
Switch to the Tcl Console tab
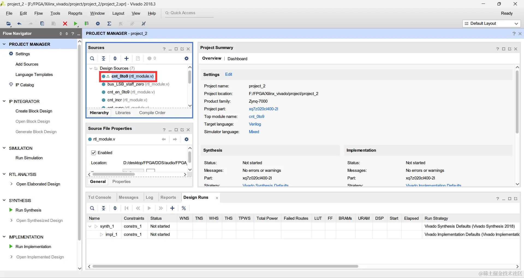100,197
